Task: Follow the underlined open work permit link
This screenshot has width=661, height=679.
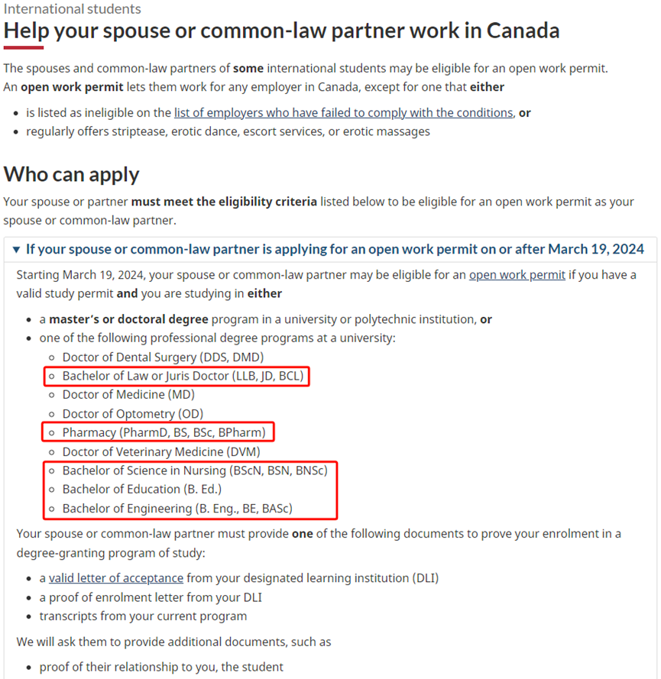Action: click(x=517, y=275)
